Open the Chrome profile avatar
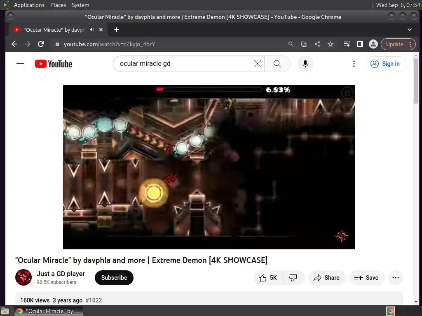 click(x=373, y=44)
